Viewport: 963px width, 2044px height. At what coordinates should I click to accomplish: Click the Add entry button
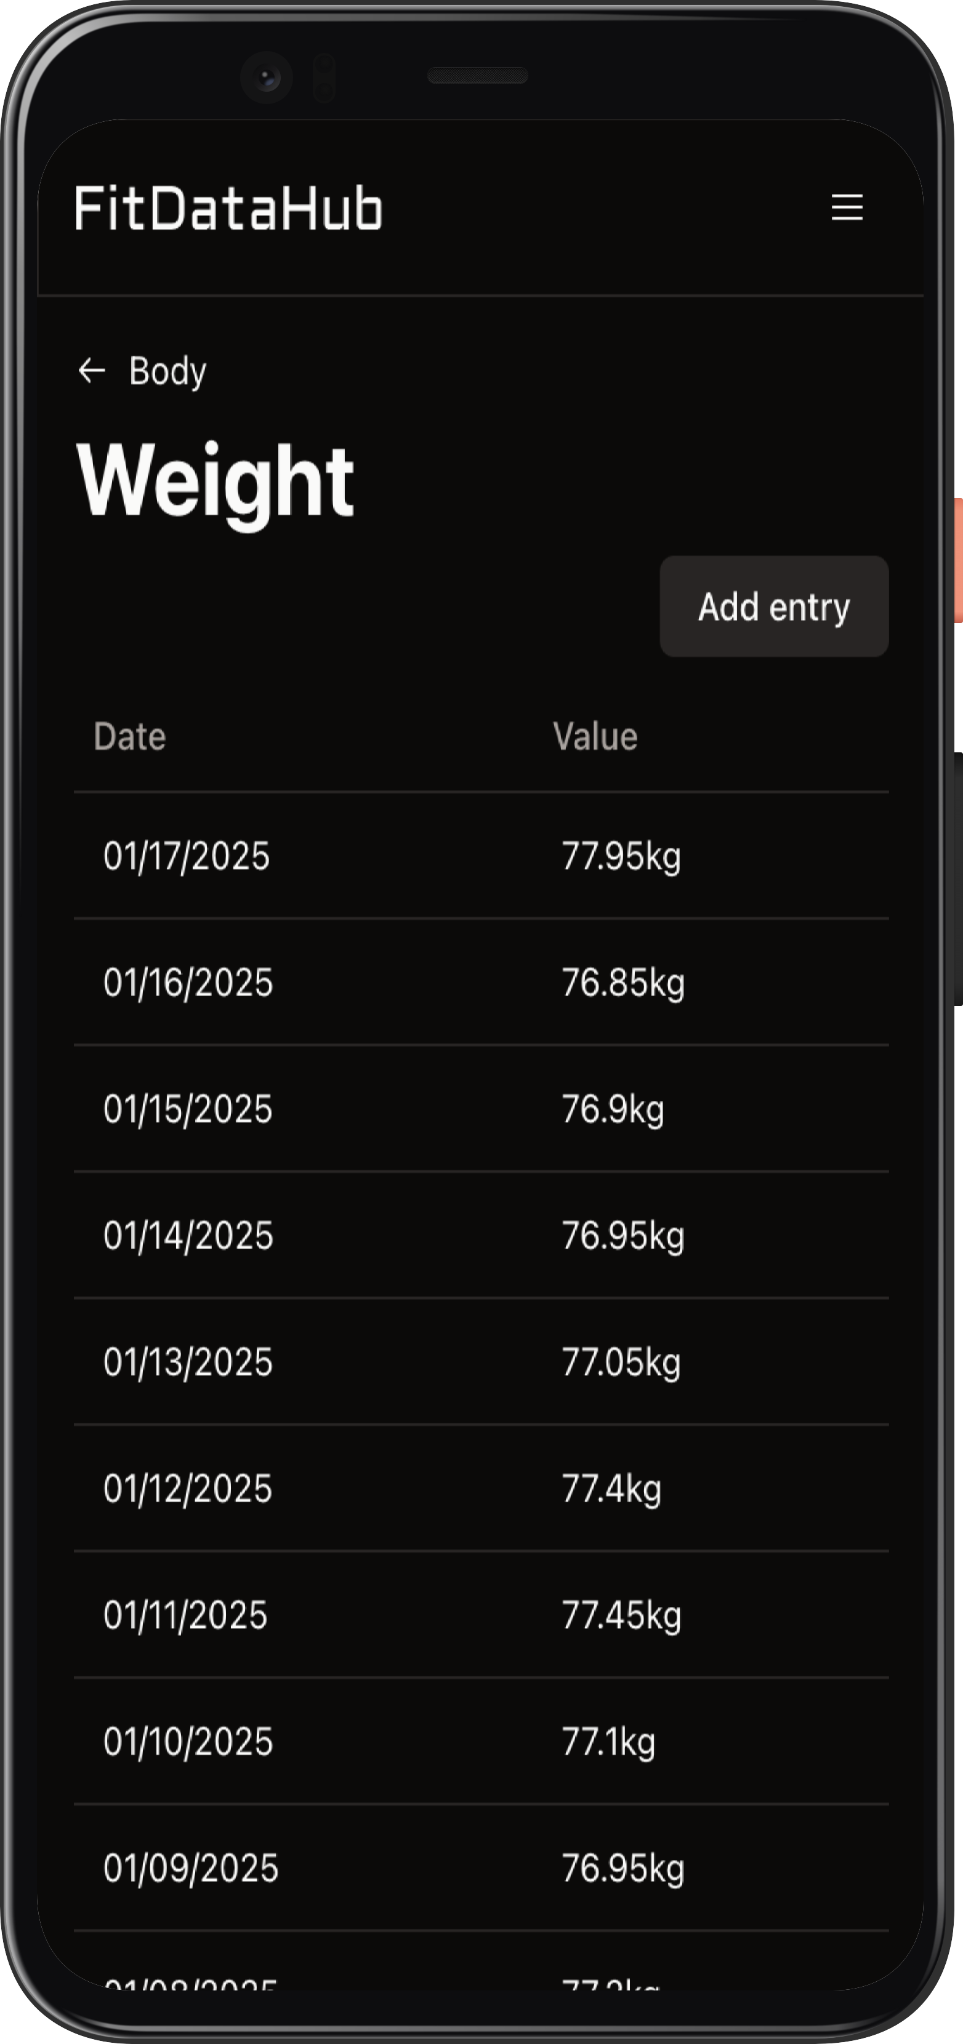click(773, 606)
